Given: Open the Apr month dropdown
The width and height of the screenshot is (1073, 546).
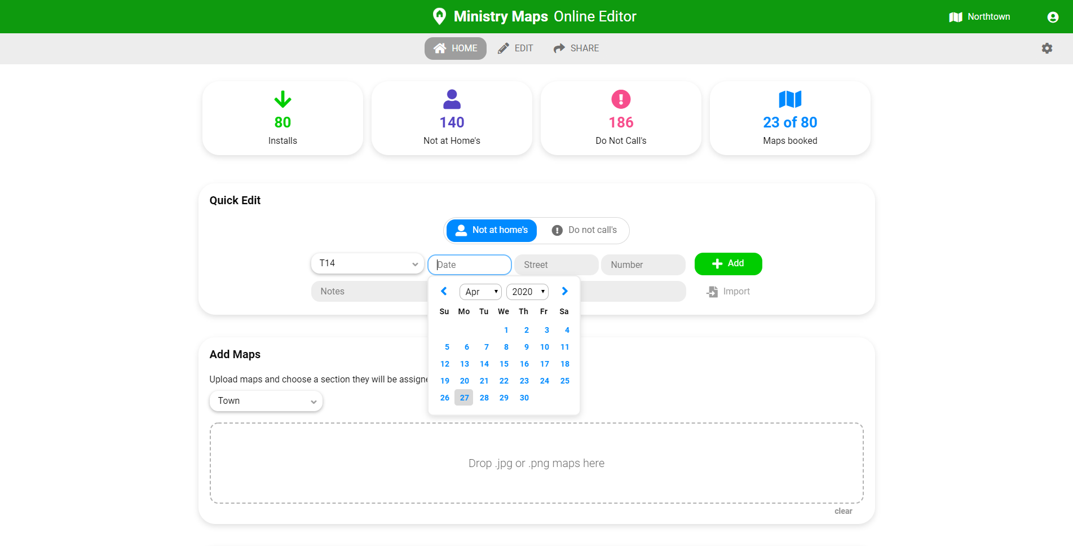Looking at the screenshot, I should point(480,292).
